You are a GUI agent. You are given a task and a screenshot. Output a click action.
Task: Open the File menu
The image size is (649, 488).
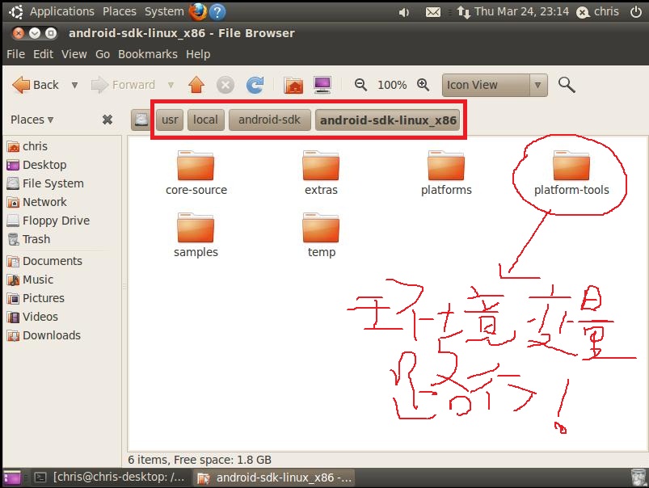(x=15, y=55)
